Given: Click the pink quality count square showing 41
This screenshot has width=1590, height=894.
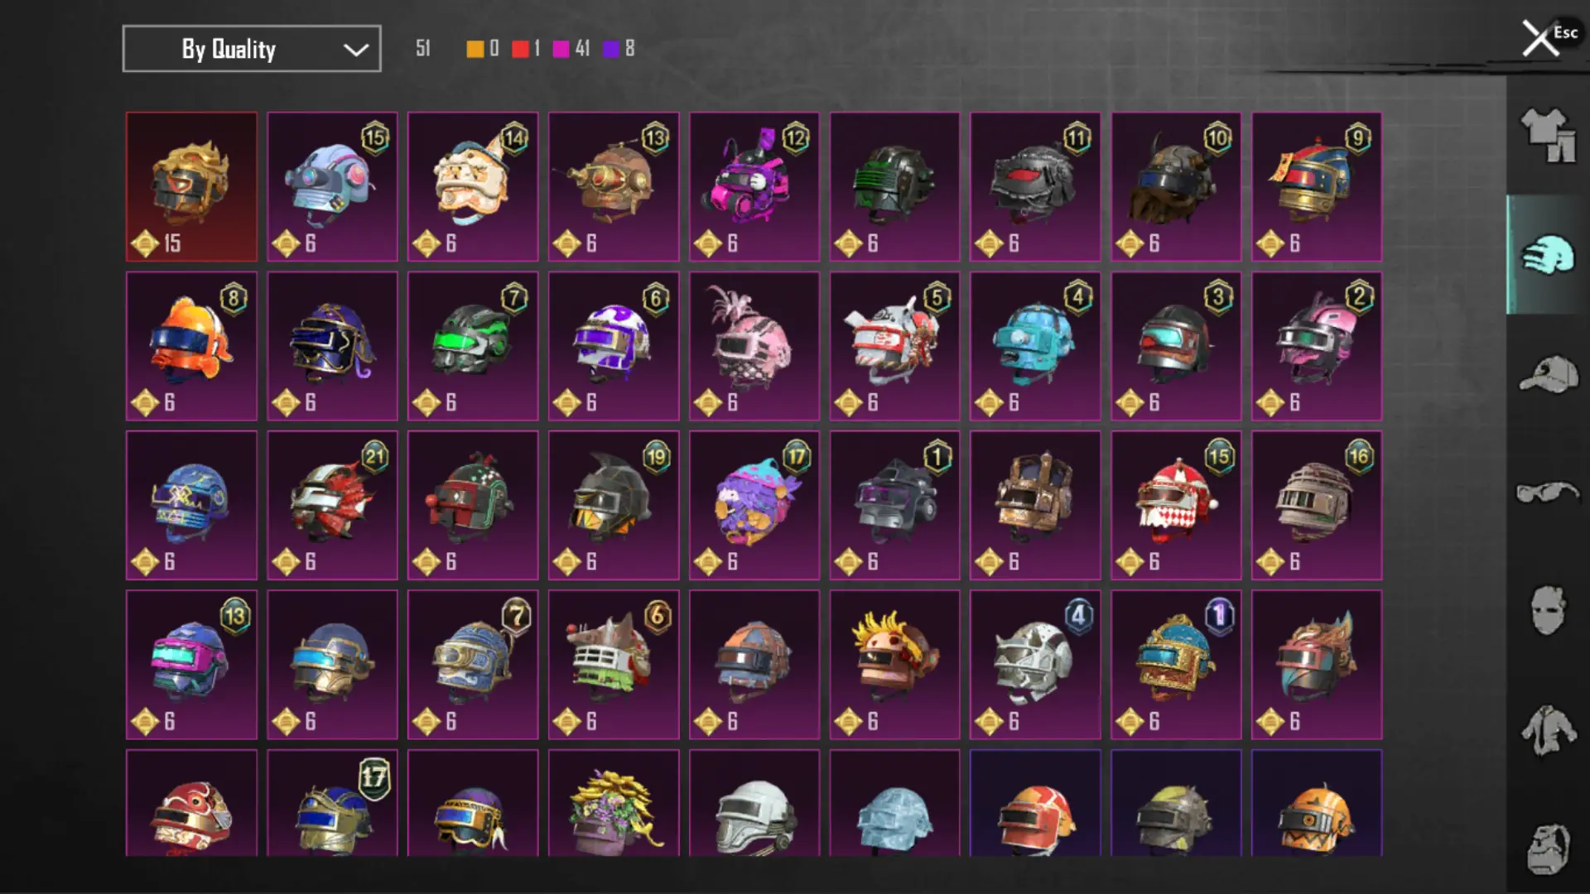Looking at the screenshot, I should pyautogui.click(x=561, y=49).
